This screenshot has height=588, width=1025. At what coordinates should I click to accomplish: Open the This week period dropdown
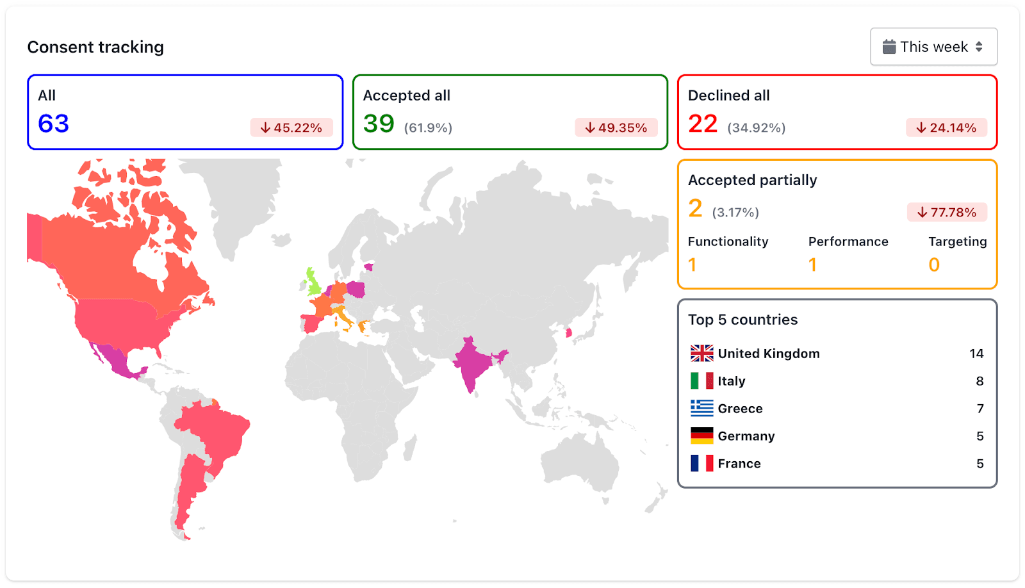click(933, 46)
